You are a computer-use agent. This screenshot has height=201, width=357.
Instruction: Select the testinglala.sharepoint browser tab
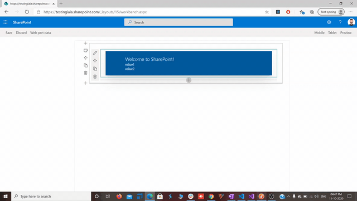[30, 4]
